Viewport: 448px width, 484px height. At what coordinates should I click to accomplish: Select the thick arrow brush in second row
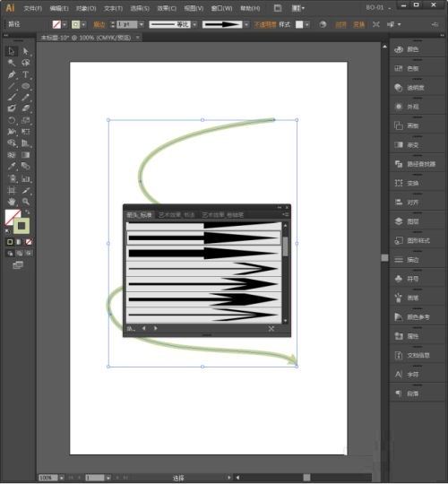(x=203, y=238)
